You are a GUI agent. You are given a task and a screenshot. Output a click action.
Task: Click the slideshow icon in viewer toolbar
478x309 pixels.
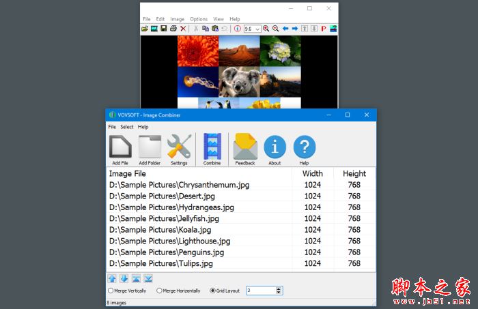click(x=154, y=29)
